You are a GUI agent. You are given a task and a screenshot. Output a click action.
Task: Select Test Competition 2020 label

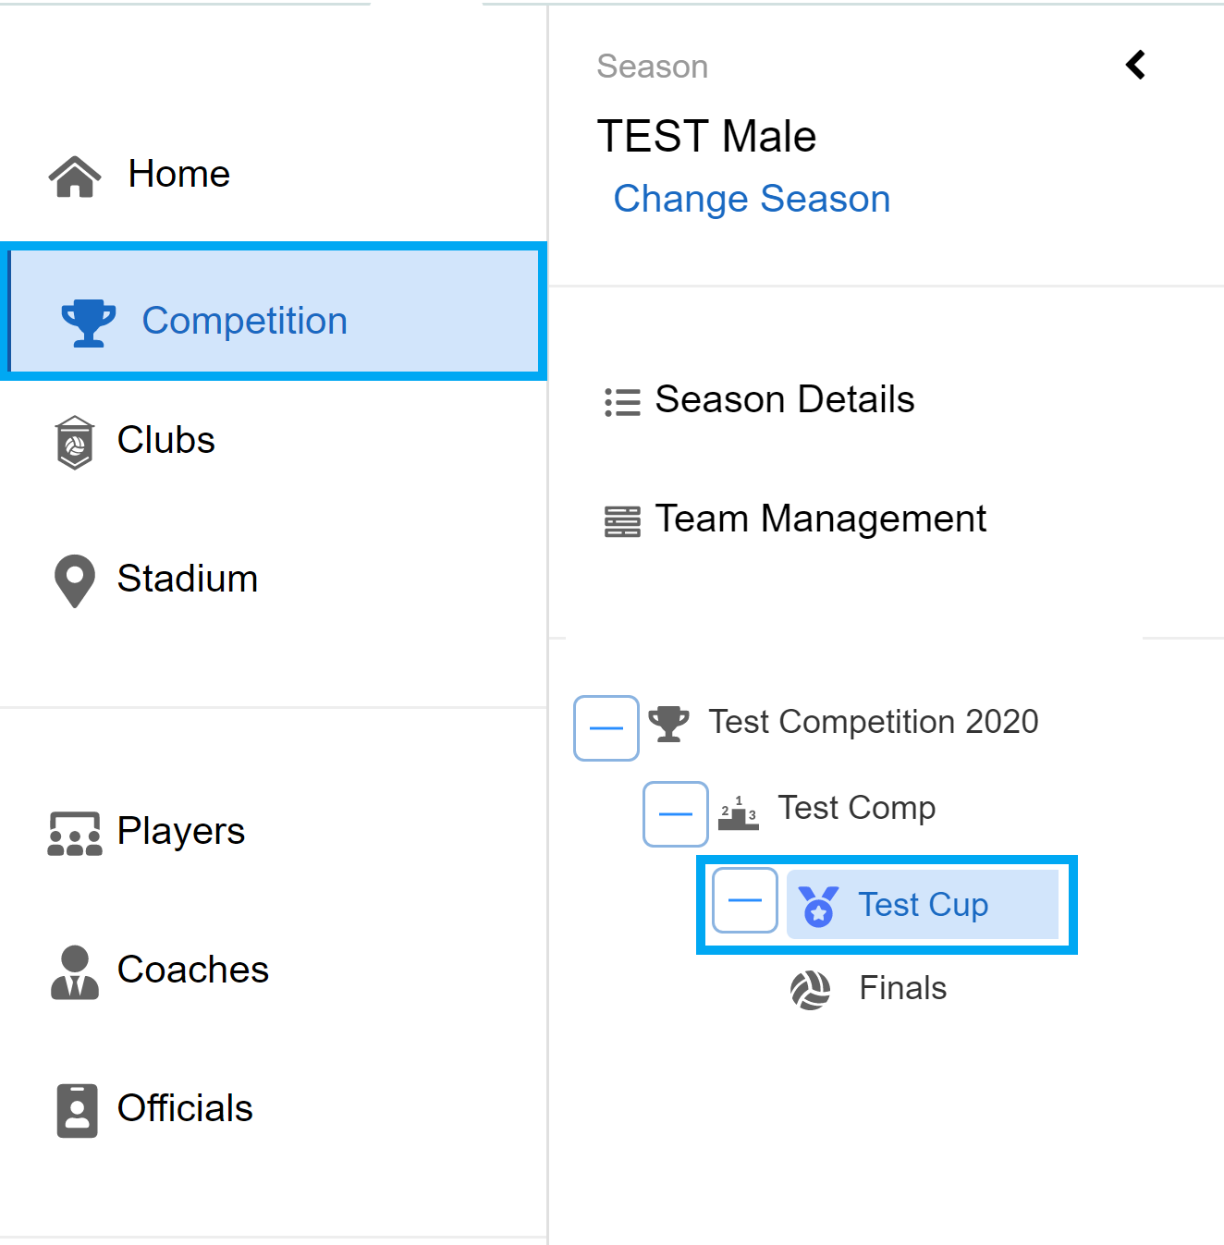coord(874,722)
